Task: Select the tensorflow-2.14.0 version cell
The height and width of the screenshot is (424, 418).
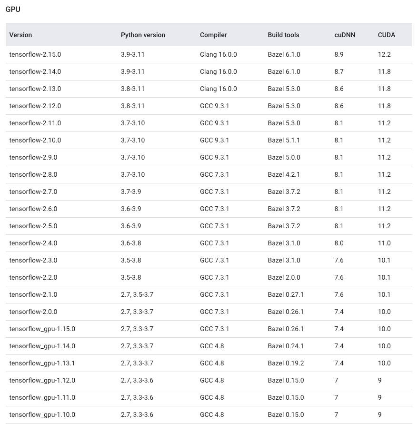Action: click(35, 71)
